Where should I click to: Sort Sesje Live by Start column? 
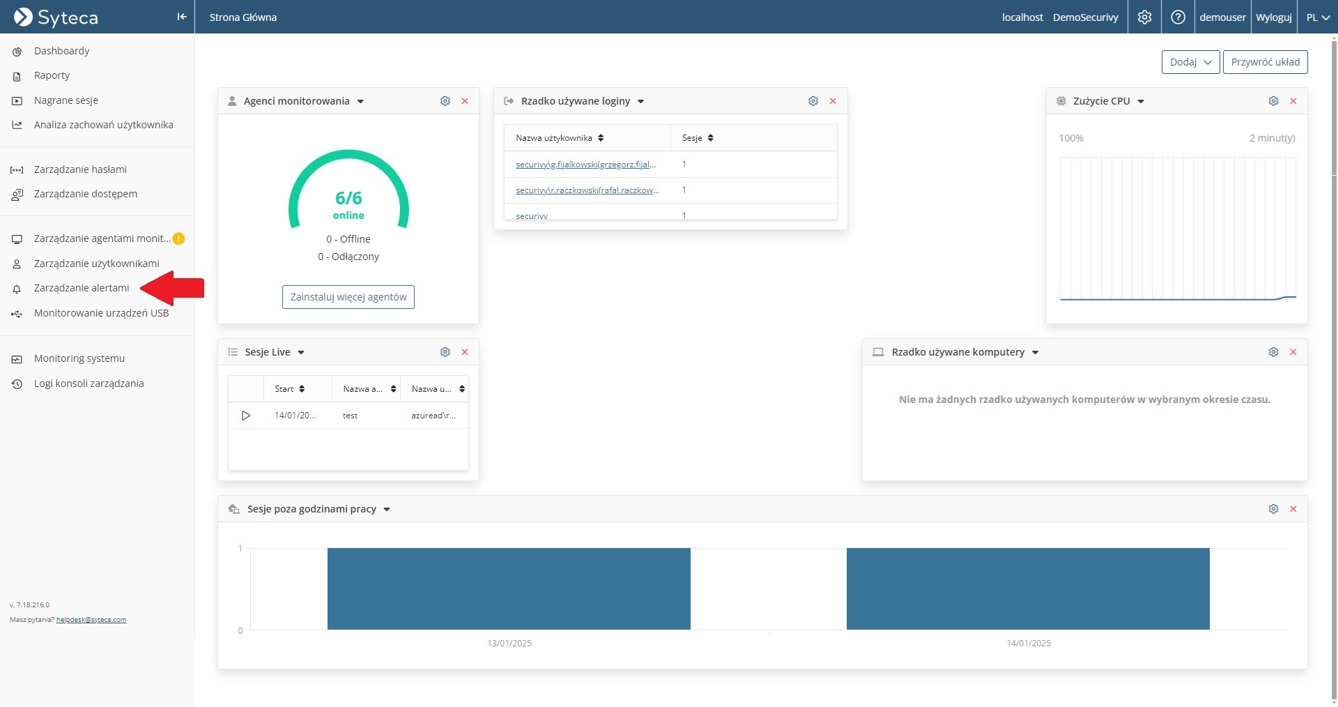coord(302,389)
